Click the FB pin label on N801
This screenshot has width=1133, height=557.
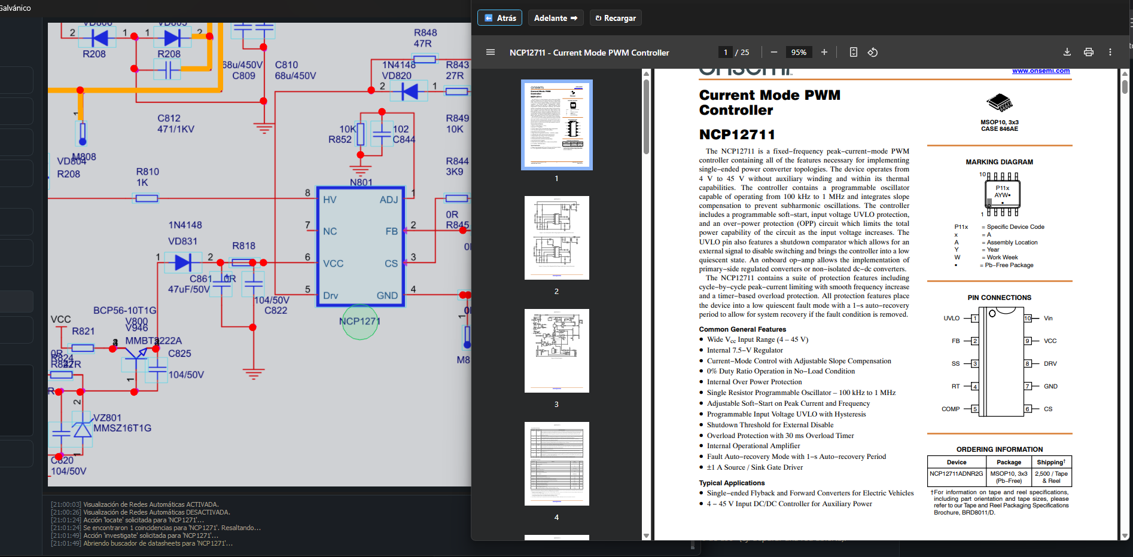tap(391, 231)
